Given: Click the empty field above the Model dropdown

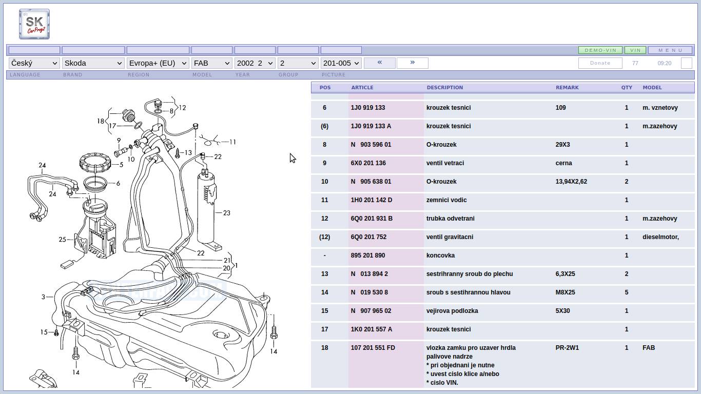Looking at the screenshot, I should point(212,50).
